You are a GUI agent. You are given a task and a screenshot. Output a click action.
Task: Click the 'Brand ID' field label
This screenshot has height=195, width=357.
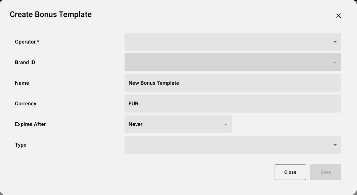coord(25,62)
